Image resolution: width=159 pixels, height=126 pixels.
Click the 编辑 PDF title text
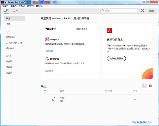(x=54, y=39)
